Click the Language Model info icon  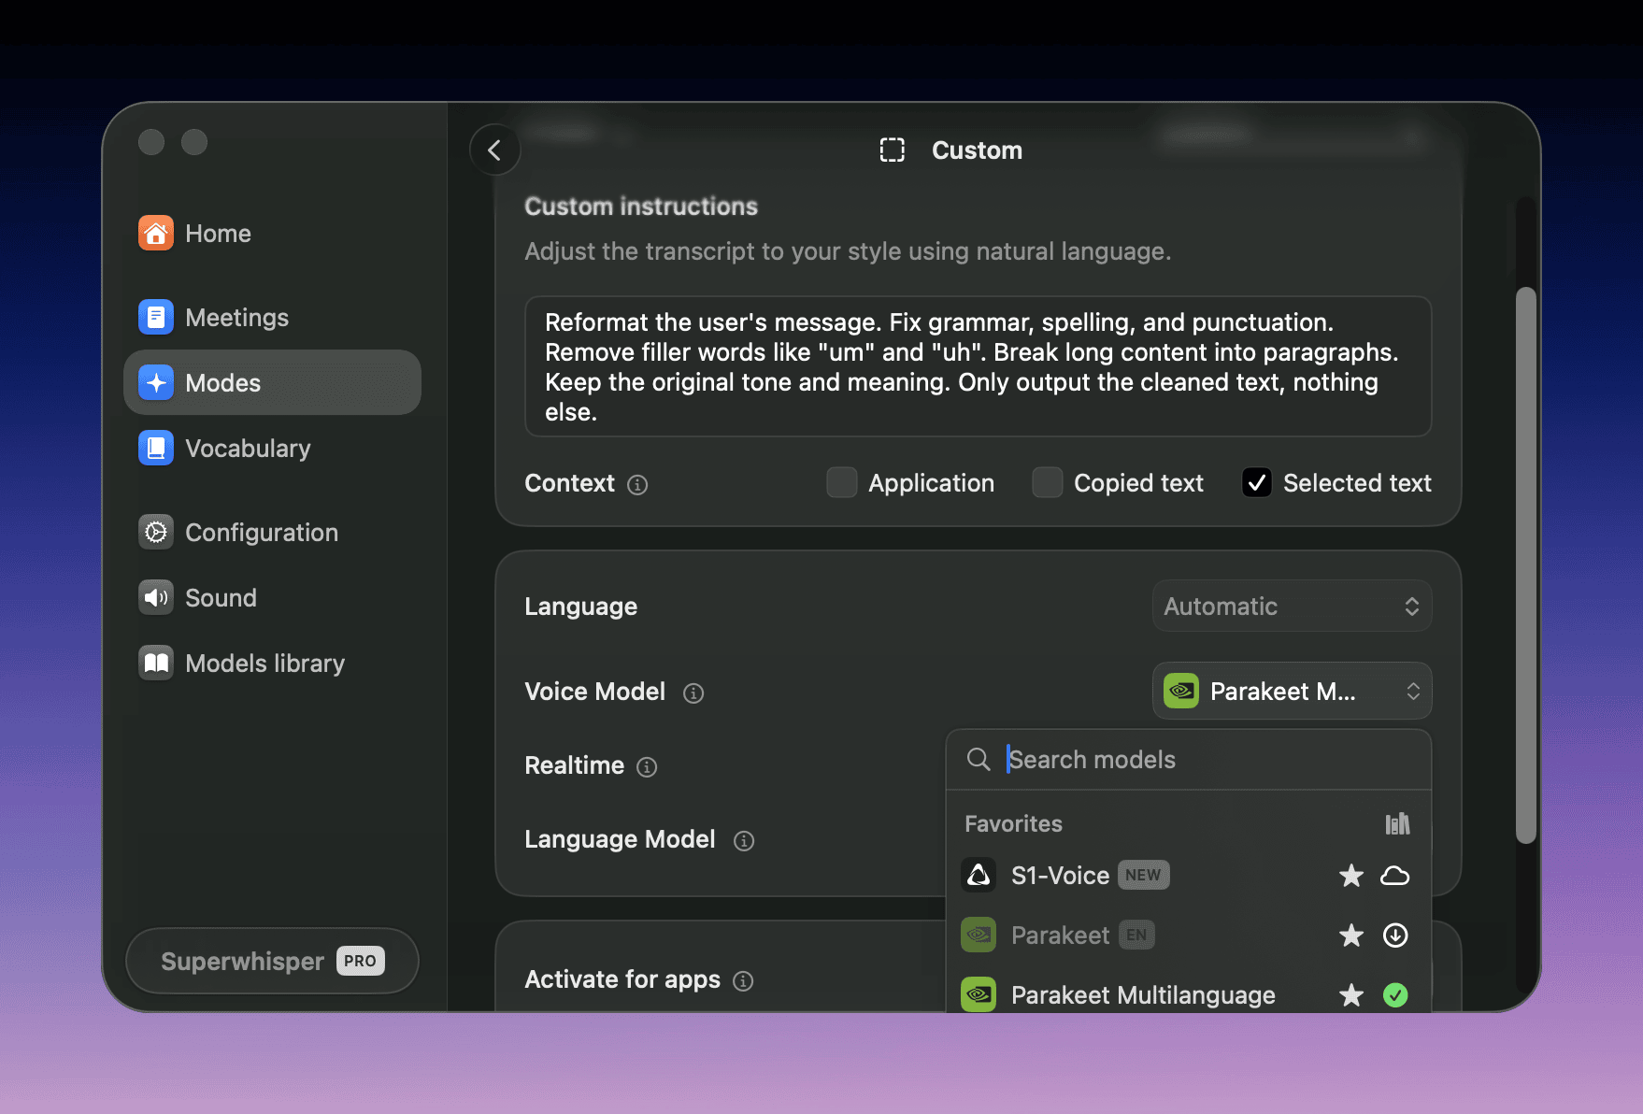click(x=744, y=841)
